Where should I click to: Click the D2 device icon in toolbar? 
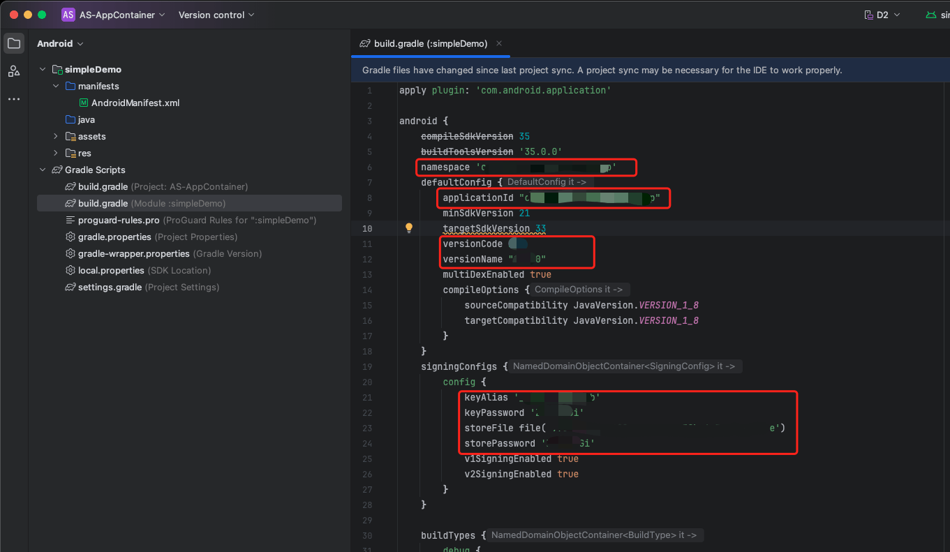click(868, 15)
